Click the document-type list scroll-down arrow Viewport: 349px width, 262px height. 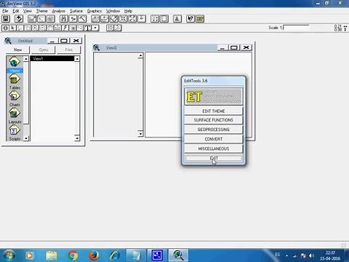pos(26,138)
